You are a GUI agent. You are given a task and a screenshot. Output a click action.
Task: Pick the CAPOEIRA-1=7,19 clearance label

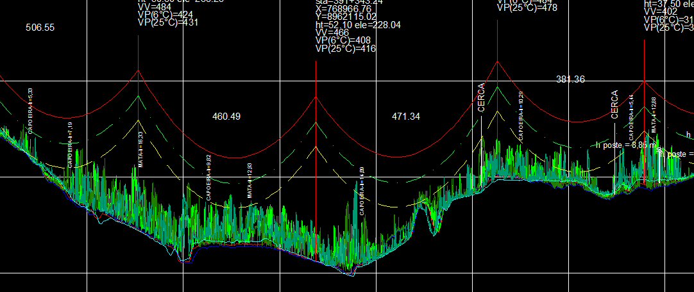[69, 145]
